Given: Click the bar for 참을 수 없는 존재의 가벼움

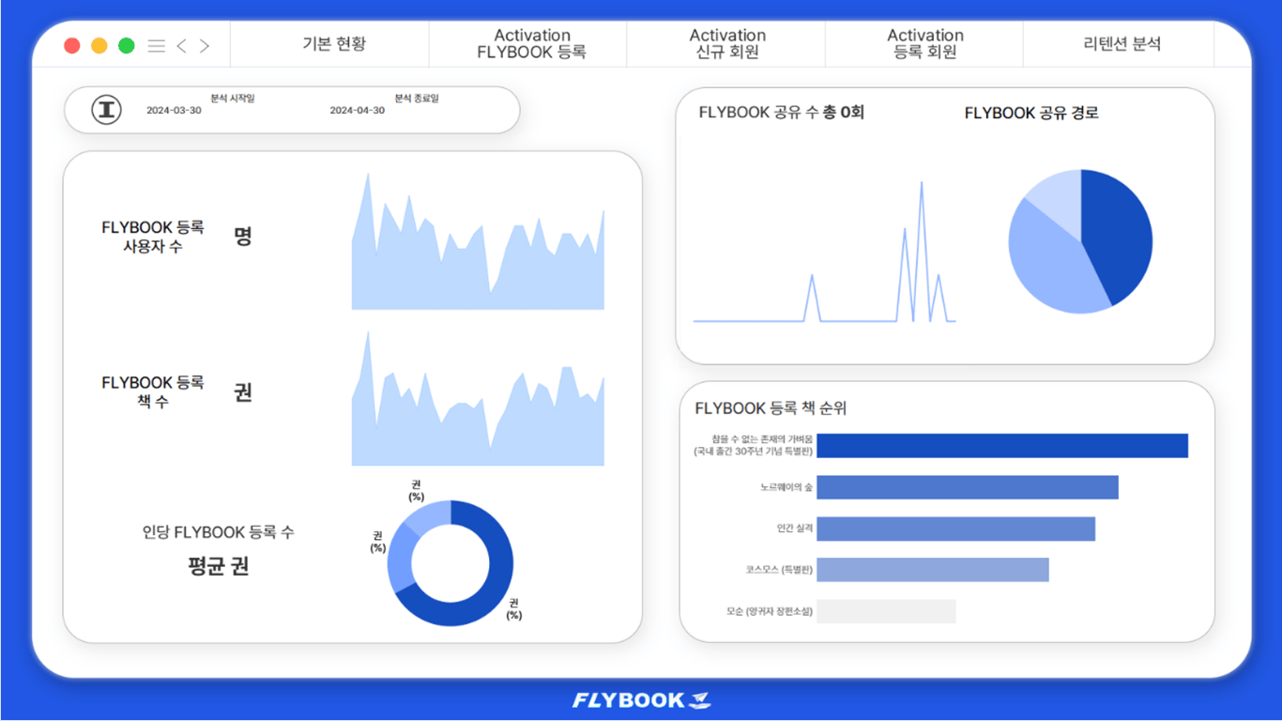Looking at the screenshot, I should coord(1002,446).
